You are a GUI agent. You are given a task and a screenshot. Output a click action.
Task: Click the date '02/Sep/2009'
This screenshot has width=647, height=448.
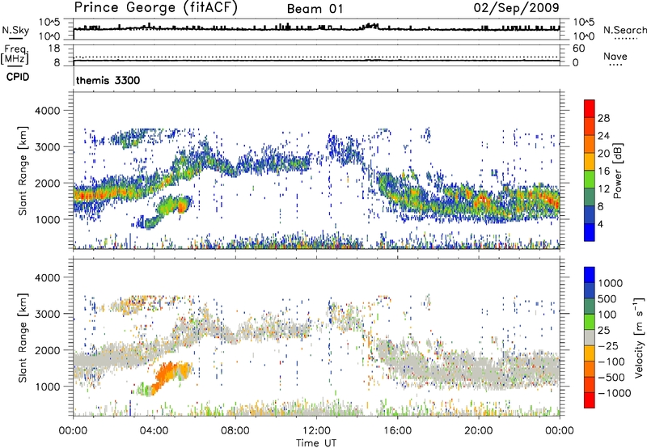coord(516,7)
